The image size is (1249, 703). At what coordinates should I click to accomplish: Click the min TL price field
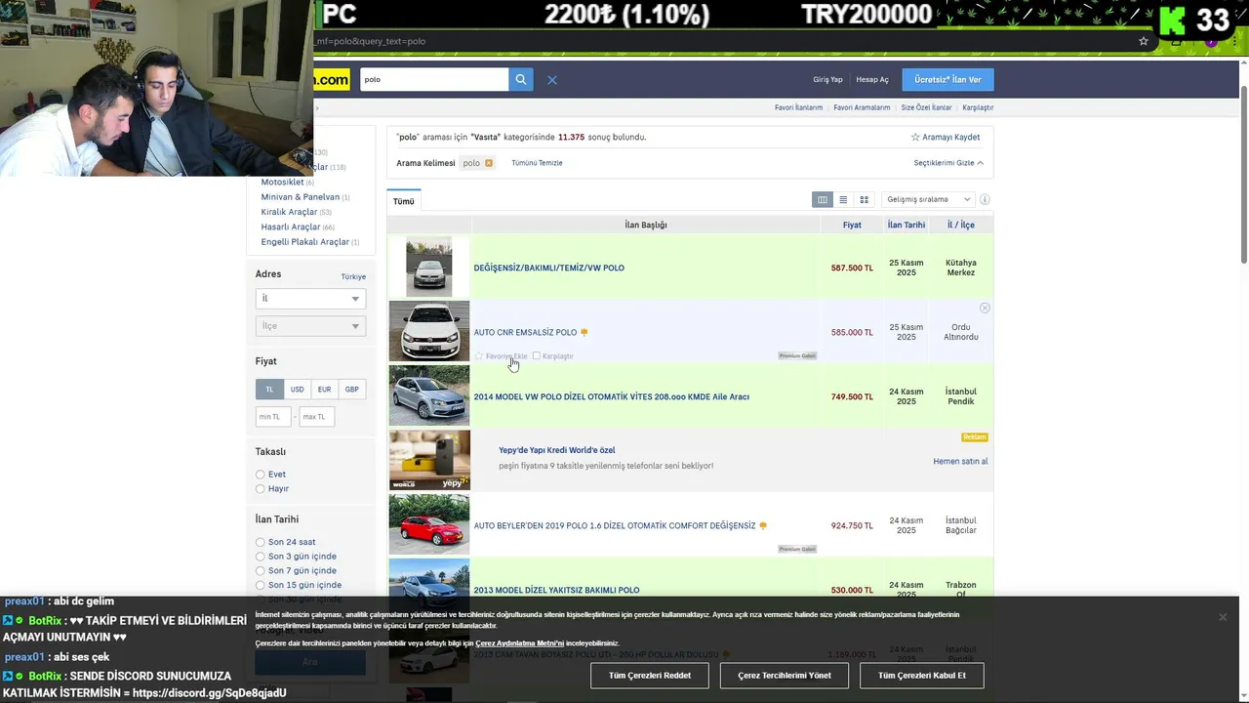pyautogui.click(x=273, y=417)
